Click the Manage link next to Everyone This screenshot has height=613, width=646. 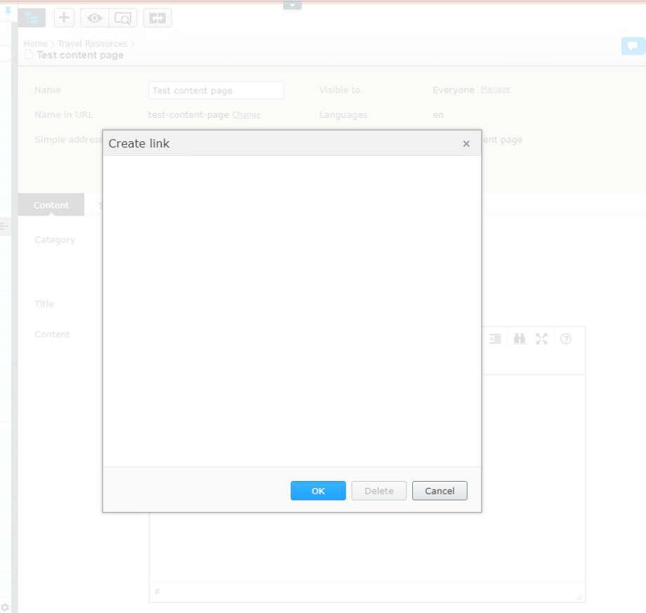(x=494, y=90)
